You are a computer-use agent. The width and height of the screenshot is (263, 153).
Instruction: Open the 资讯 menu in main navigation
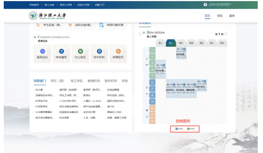pyautogui.click(x=220, y=16)
